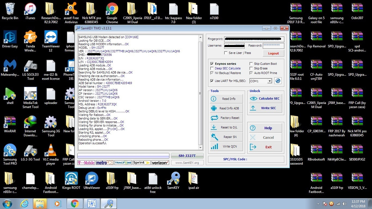Open the Windows Start menu
The width and height of the screenshot is (372, 209).
pyautogui.click(x=6, y=203)
